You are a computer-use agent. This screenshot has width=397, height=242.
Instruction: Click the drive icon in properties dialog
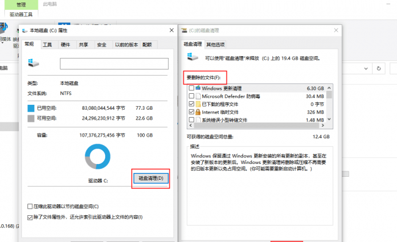(x=34, y=63)
